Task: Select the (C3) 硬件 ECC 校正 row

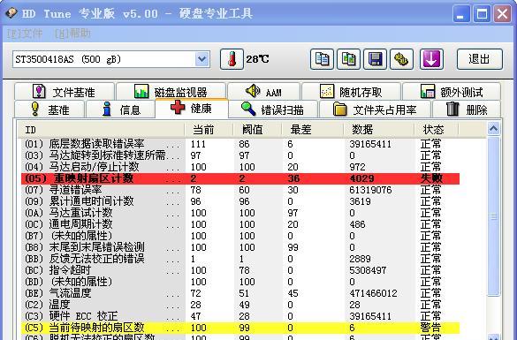Action: (x=240, y=316)
